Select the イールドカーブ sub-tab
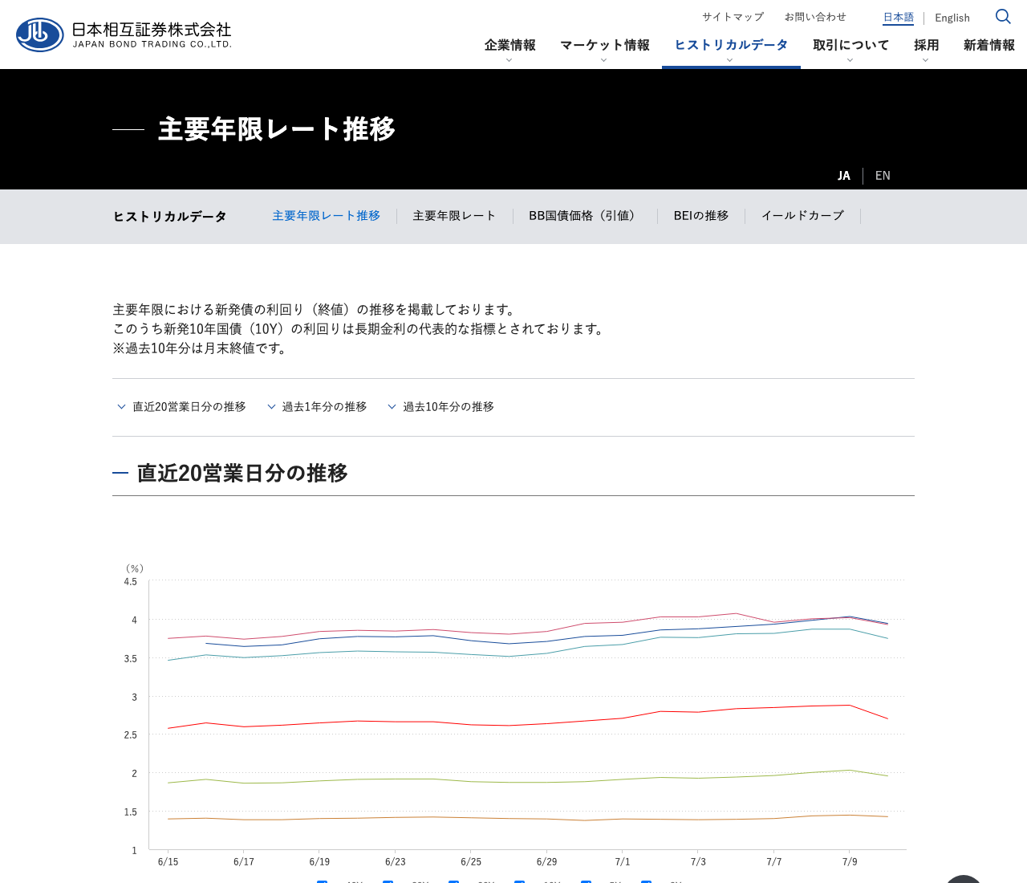 [x=802, y=216]
